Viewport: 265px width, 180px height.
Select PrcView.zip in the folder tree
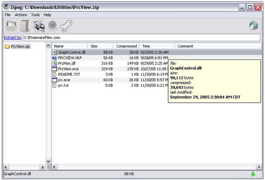pyautogui.click(x=20, y=46)
